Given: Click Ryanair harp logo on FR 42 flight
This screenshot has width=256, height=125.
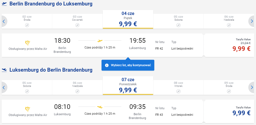Looking at the screenshot, I should 28,43.
